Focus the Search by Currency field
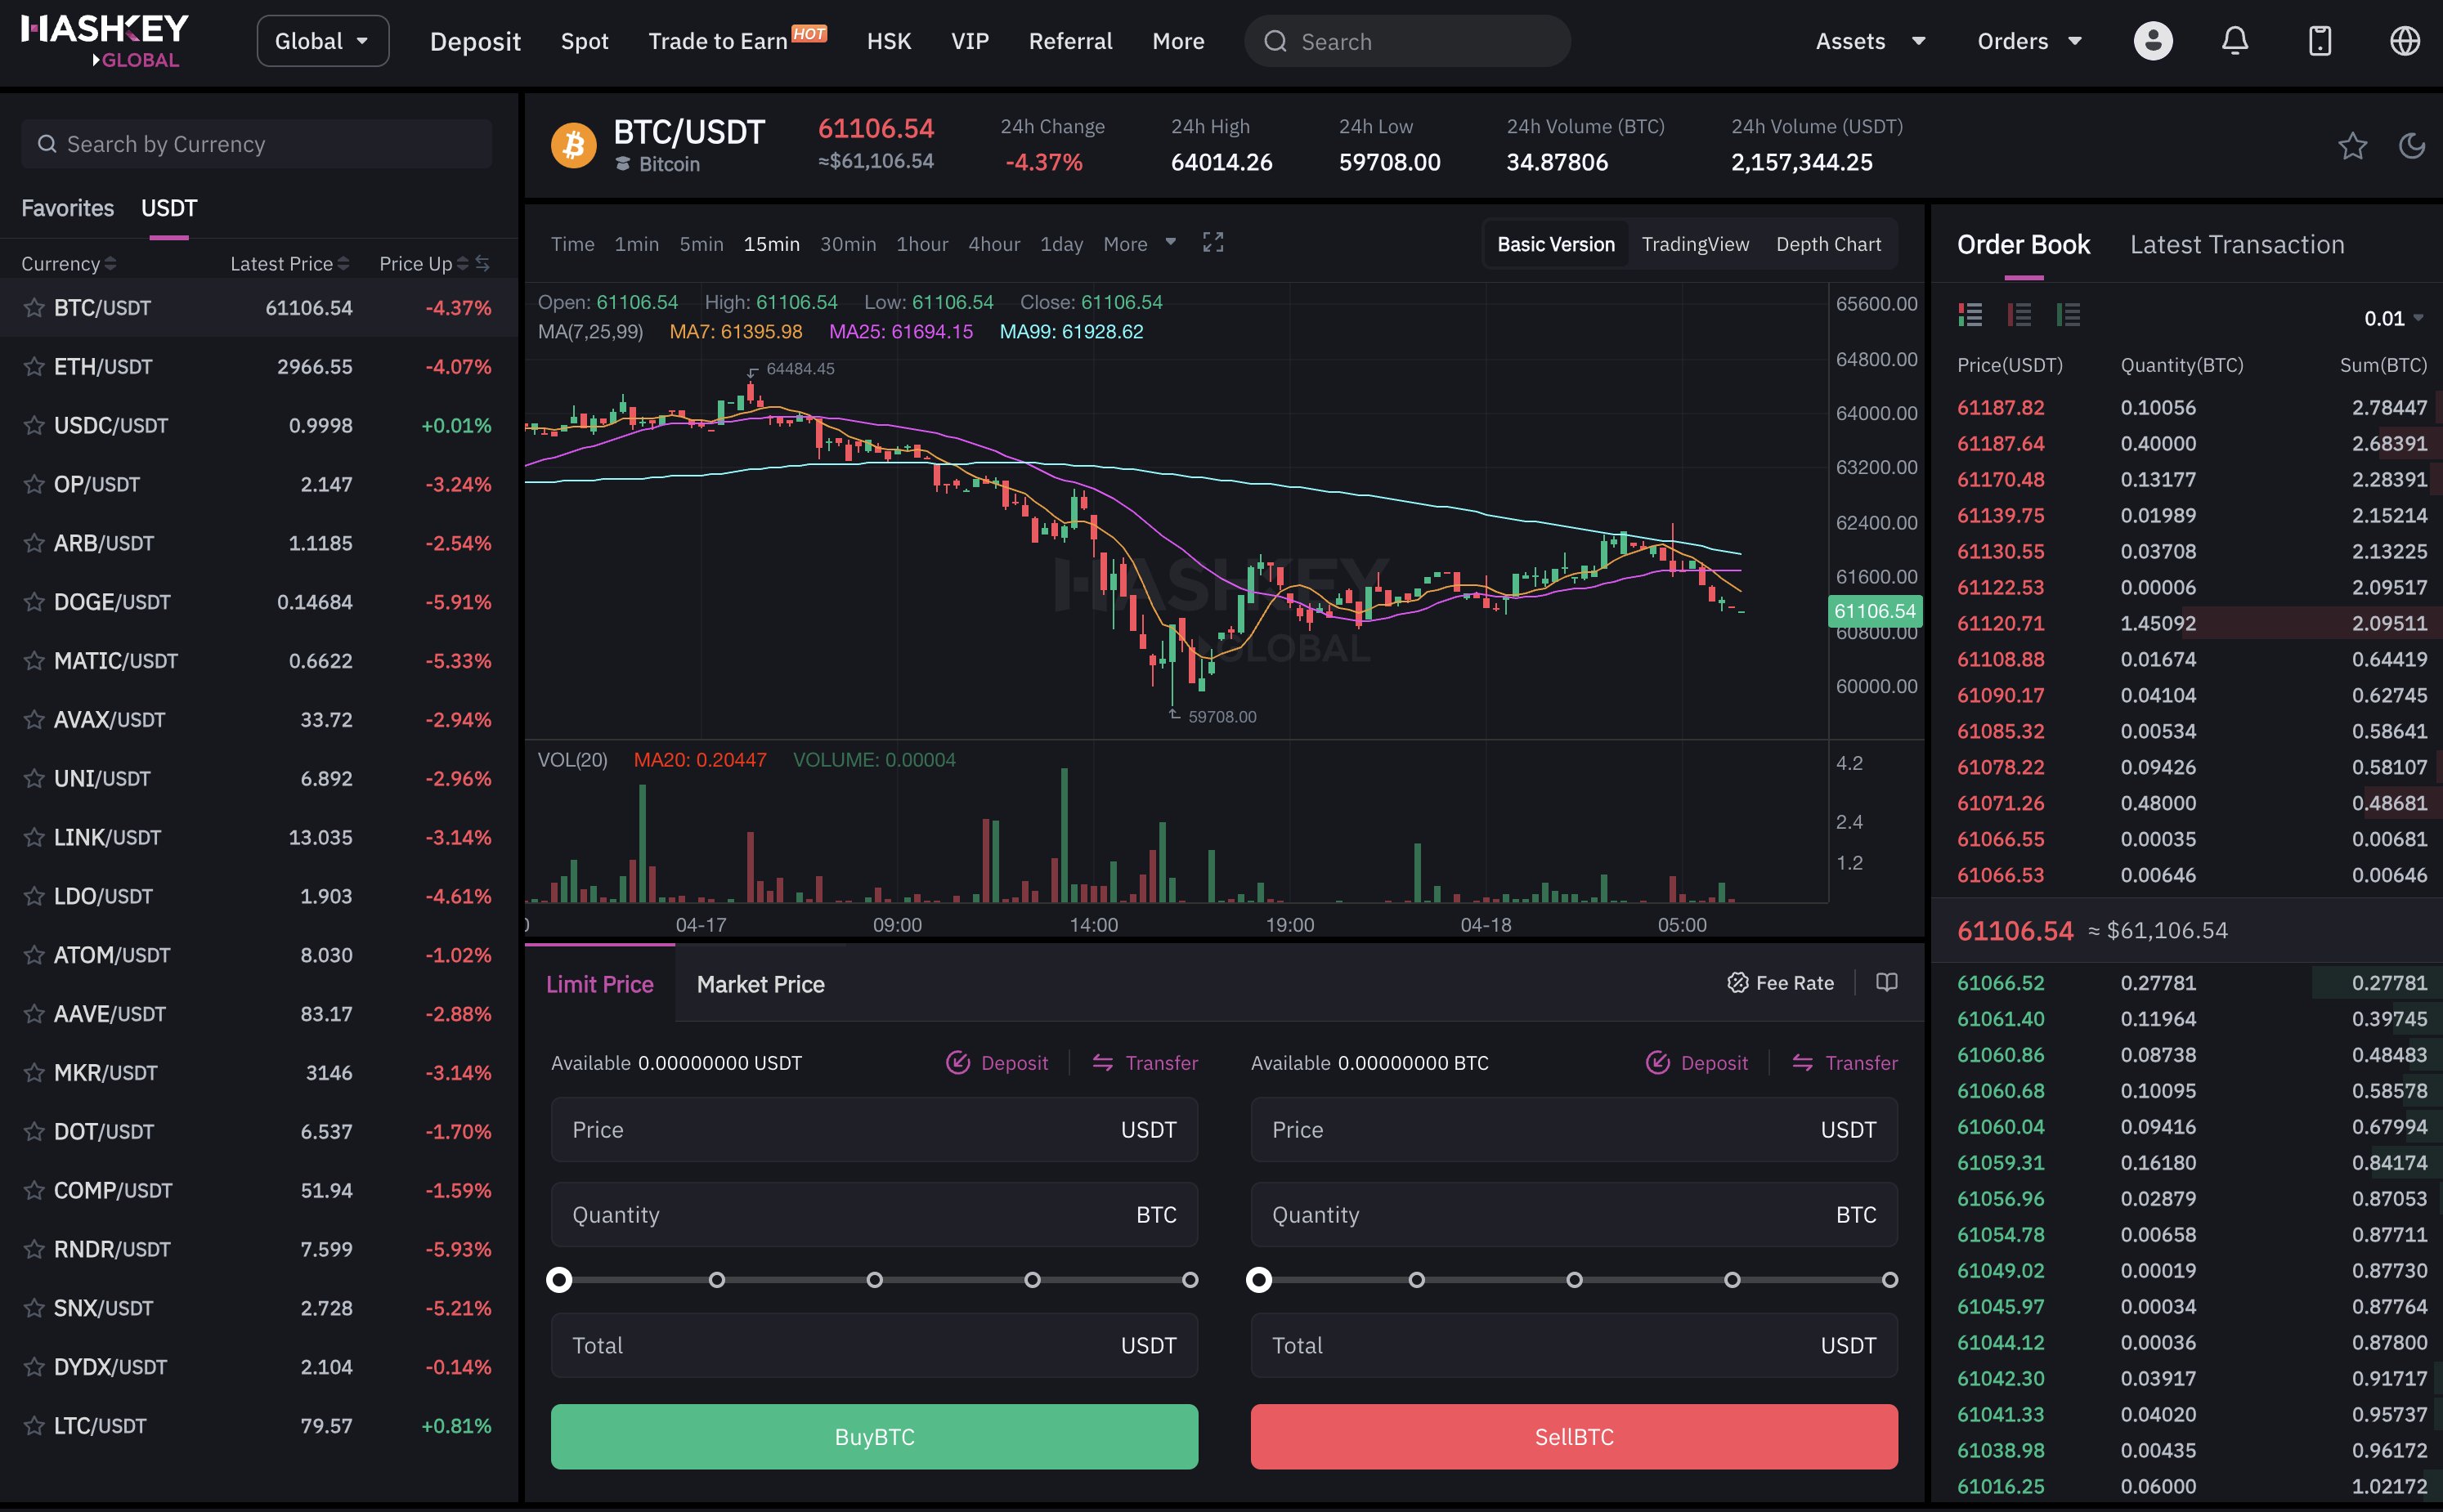The width and height of the screenshot is (2443, 1512). [256, 144]
